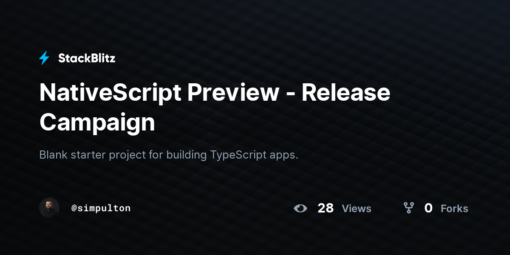Click the StackBlitz wordmark text
Screen dimensions: 510x255
(87, 58)
